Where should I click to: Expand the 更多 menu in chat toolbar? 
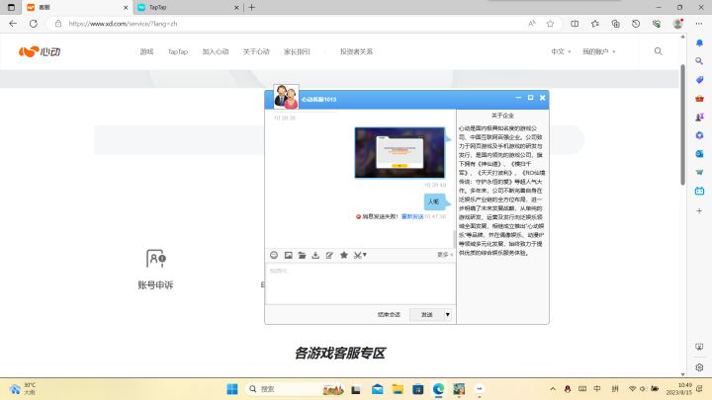tap(445, 255)
